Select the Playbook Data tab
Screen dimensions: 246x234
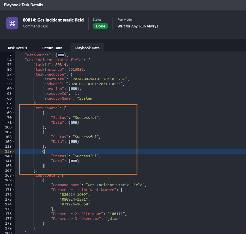point(87,48)
